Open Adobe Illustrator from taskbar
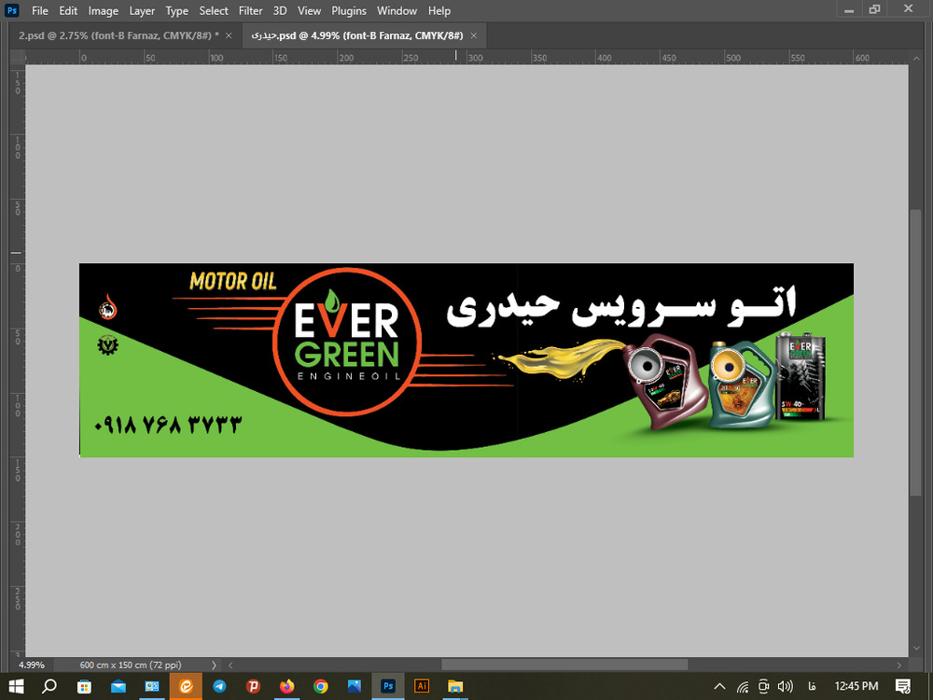 [422, 686]
